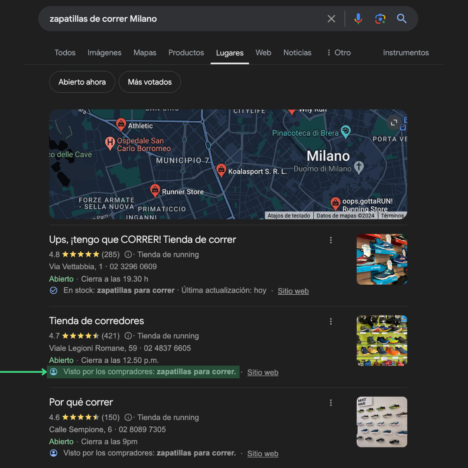Expand the map to full view
The width and height of the screenshot is (468, 468).
pos(393,122)
